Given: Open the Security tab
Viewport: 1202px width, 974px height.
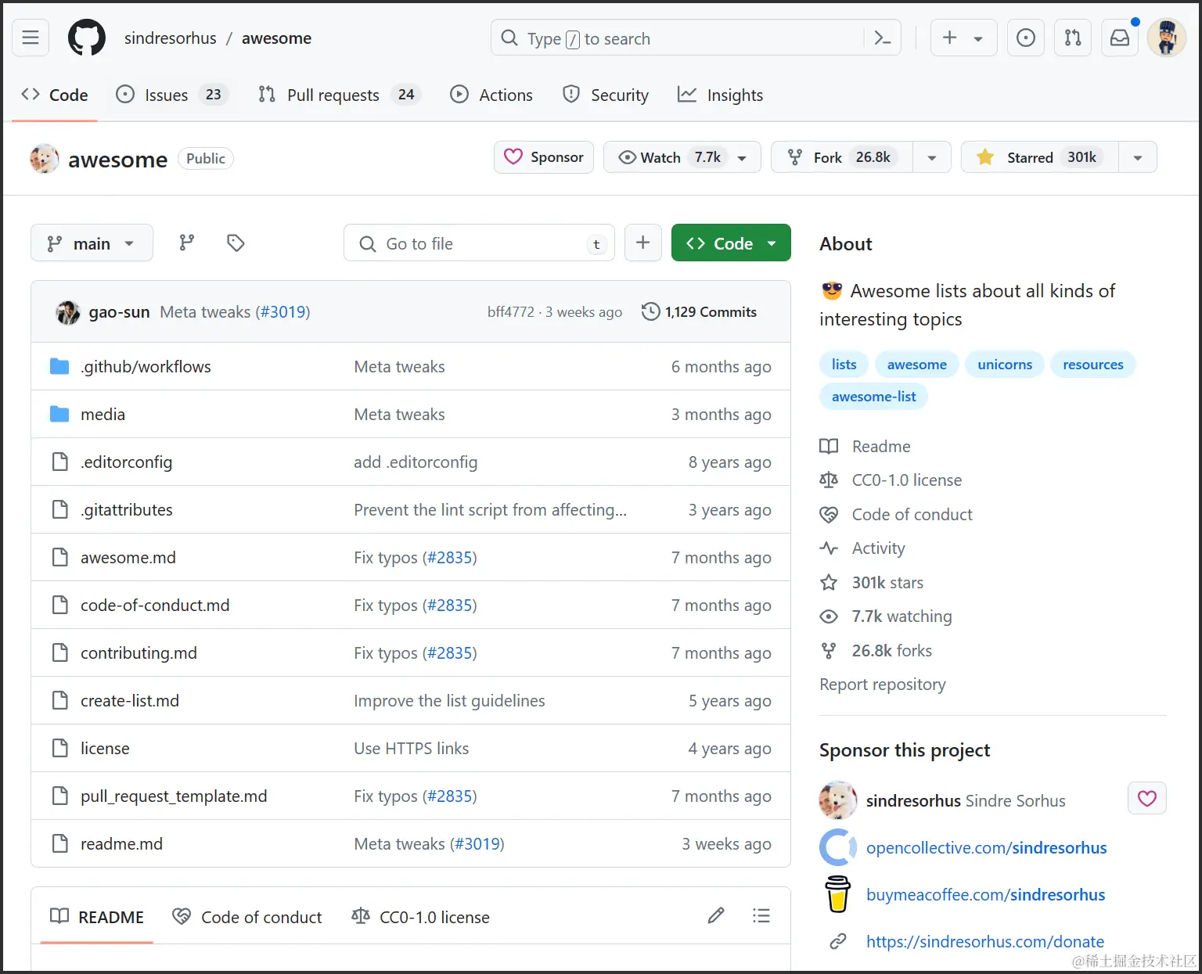Looking at the screenshot, I should (x=606, y=95).
